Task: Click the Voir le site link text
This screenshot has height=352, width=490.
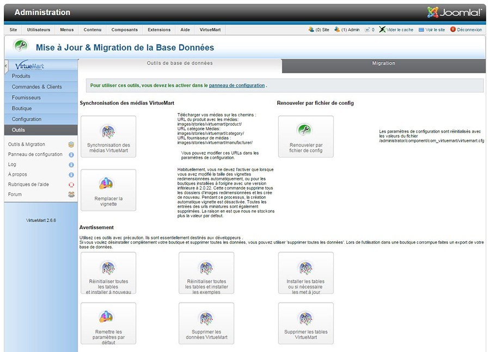Action: (435, 30)
